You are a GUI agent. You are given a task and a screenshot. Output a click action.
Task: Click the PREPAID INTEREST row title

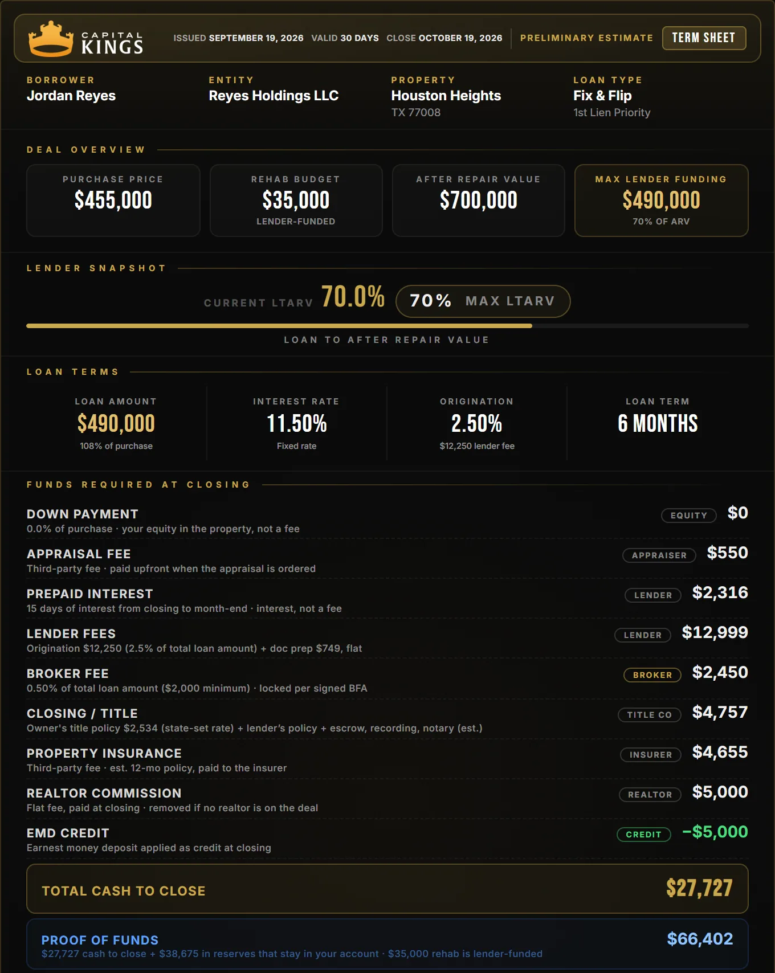[x=90, y=594]
